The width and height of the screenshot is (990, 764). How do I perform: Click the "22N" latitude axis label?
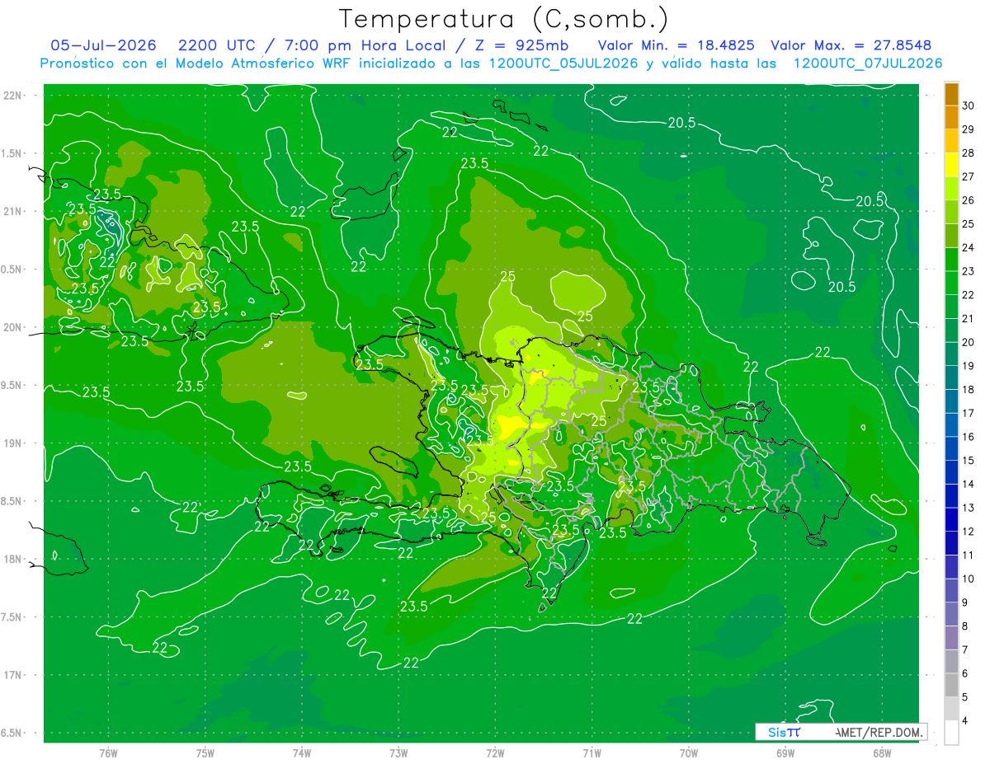(13, 95)
